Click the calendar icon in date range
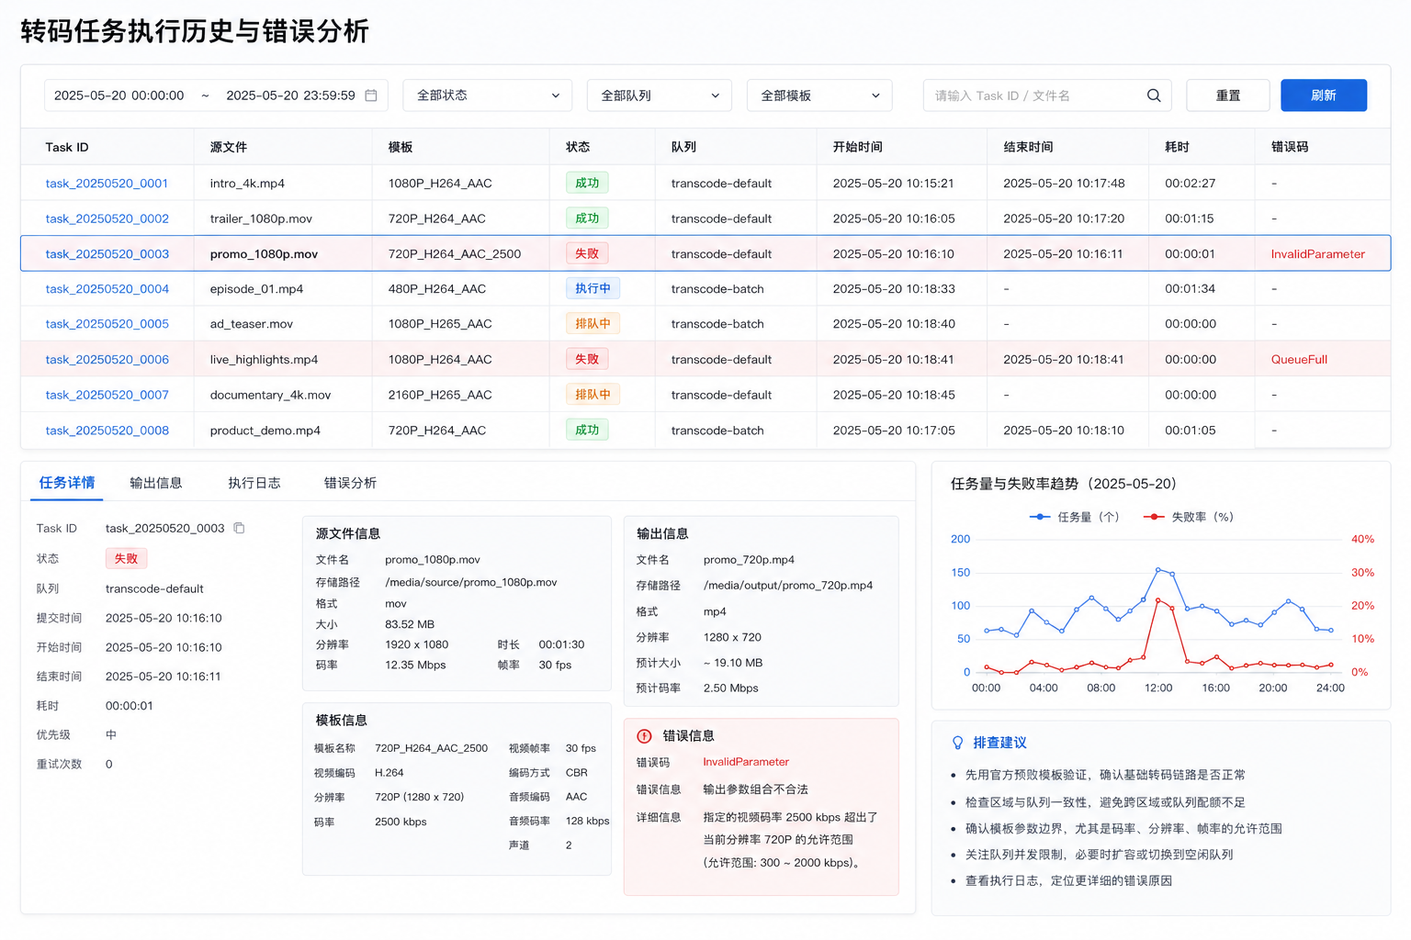1411x940 pixels. (371, 95)
